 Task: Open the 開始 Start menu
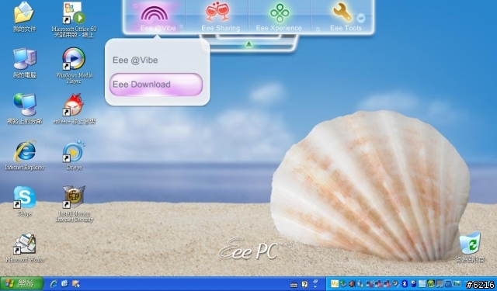click(x=22, y=284)
